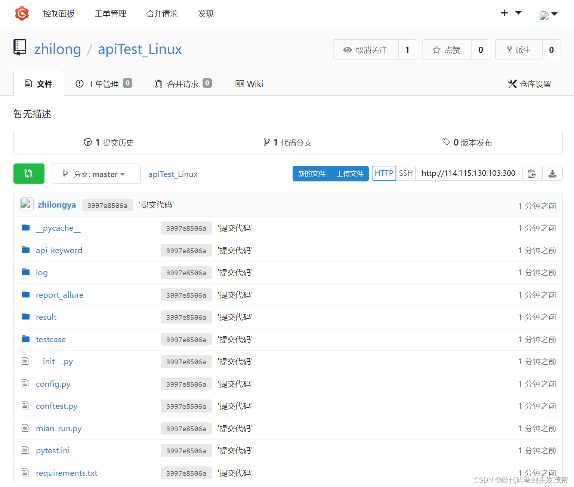This screenshot has width=574, height=487.
Task: Star the repository with 点赞
Action: coord(447,50)
